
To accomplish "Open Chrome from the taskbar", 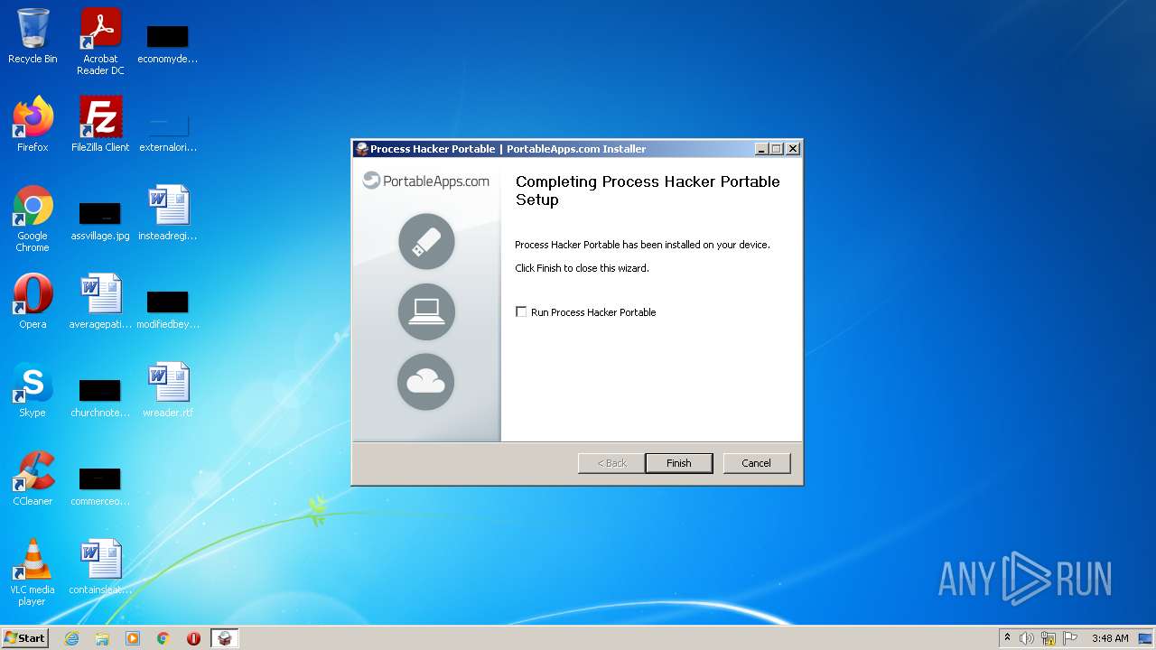I will pos(163,638).
